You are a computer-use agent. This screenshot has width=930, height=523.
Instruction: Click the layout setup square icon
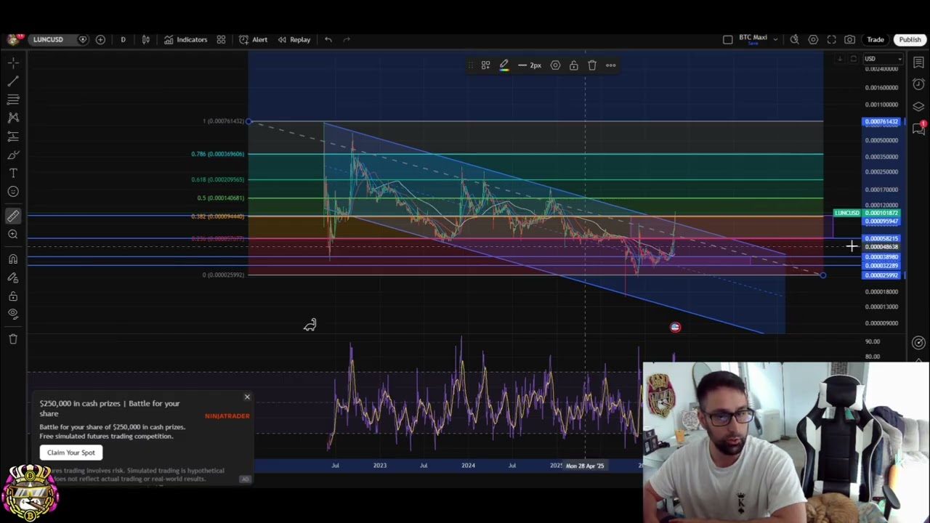point(728,39)
